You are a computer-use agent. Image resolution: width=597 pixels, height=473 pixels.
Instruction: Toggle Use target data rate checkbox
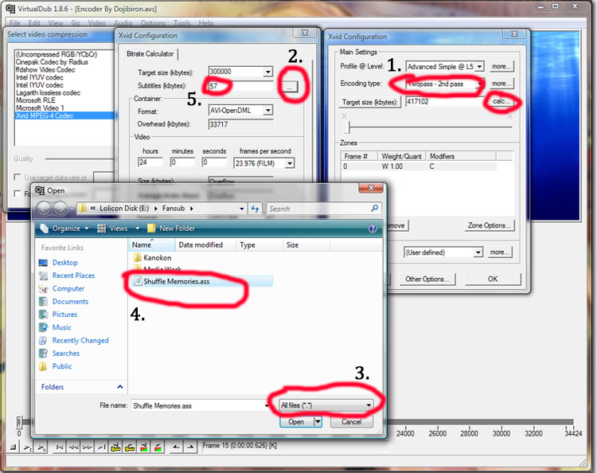(x=18, y=177)
